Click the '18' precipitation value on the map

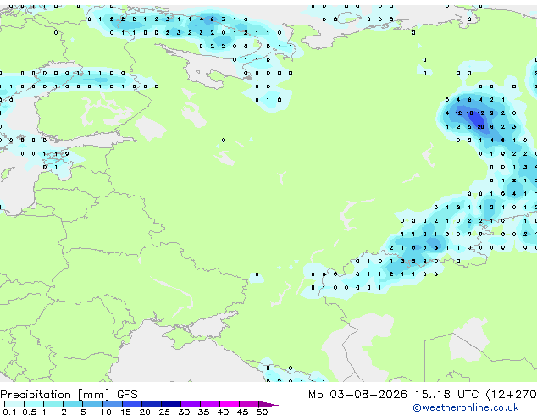469,113
